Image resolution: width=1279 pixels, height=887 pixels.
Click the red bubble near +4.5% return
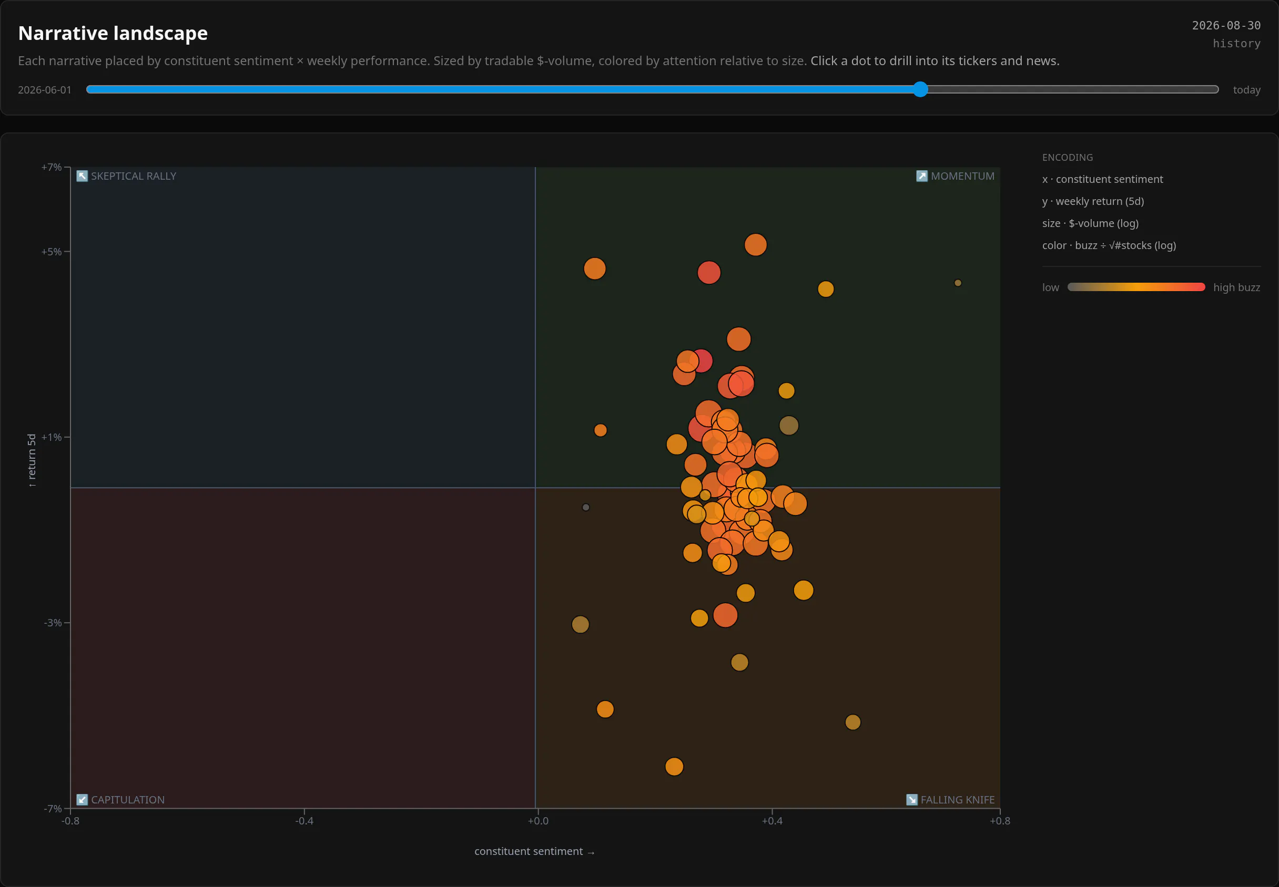pos(708,272)
